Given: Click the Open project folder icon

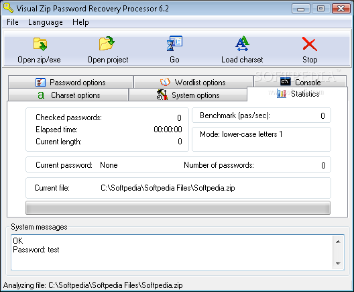Looking at the screenshot, I should pyautogui.click(x=107, y=43).
